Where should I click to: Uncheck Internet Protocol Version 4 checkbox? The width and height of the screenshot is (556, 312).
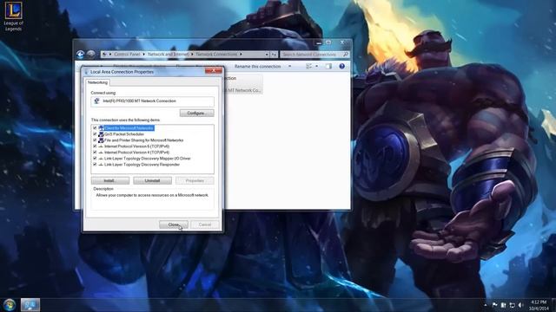coord(95,153)
